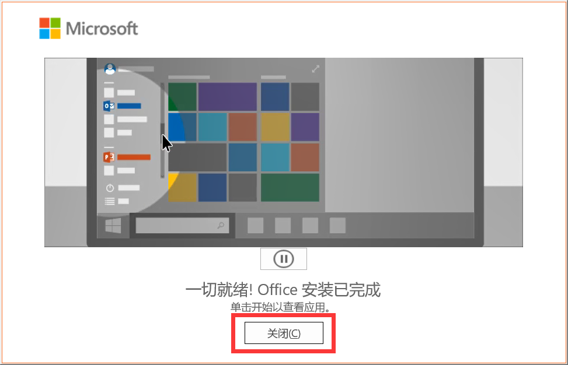
Task: Select the wide purple tile in illustration
Action: point(228,97)
